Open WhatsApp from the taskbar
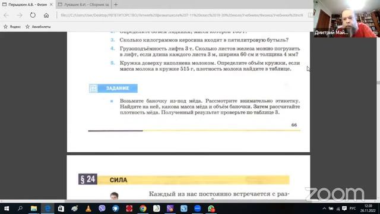 pyautogui.click(x=211, y=209)
